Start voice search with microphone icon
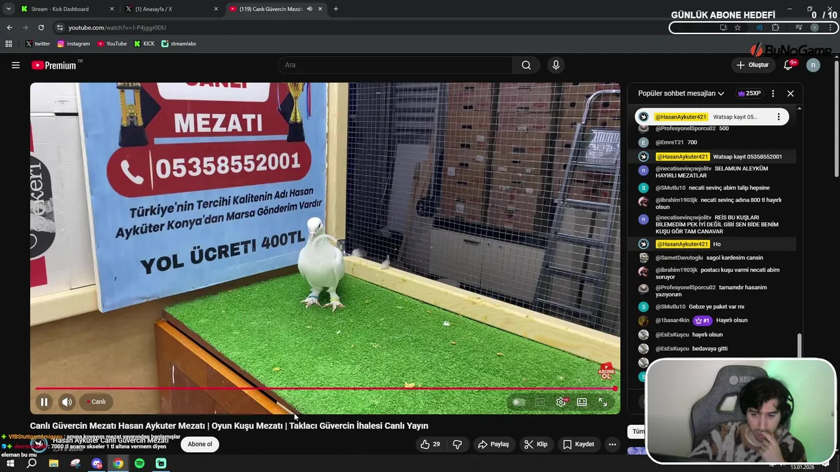Screen dimensions: 840x472 coord(556,65)
